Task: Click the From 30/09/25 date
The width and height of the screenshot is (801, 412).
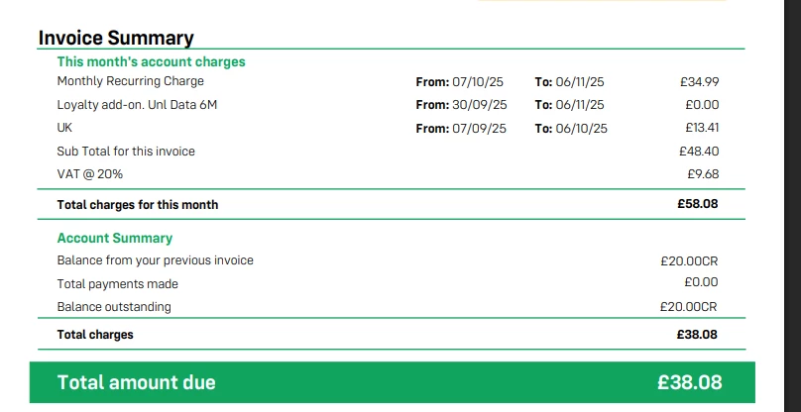Action: pyautogui.click(x=461, y=104)
